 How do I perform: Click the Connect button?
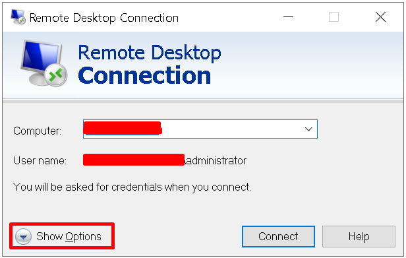pos(278,236)
